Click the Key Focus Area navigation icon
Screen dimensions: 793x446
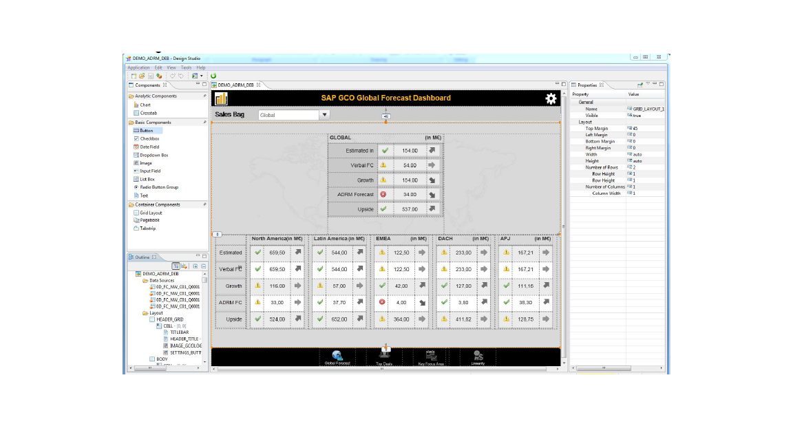[432, 356]
